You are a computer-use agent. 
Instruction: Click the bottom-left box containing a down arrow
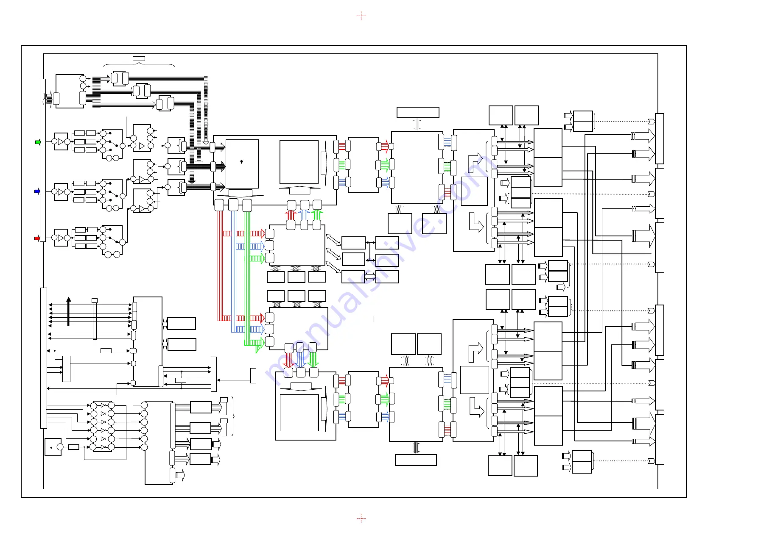[53, 447]
